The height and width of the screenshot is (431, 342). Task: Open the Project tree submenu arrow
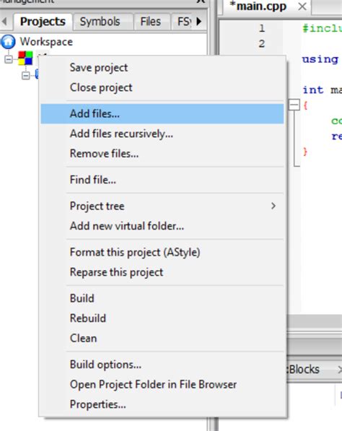click(273, 206)
